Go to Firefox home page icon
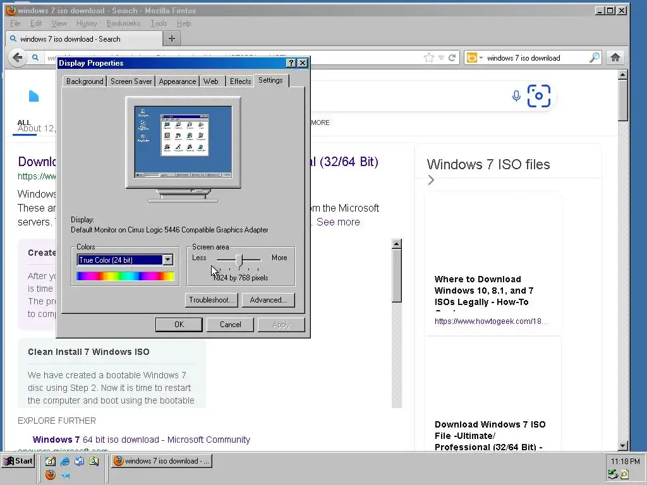 click(x=615, y=57)
